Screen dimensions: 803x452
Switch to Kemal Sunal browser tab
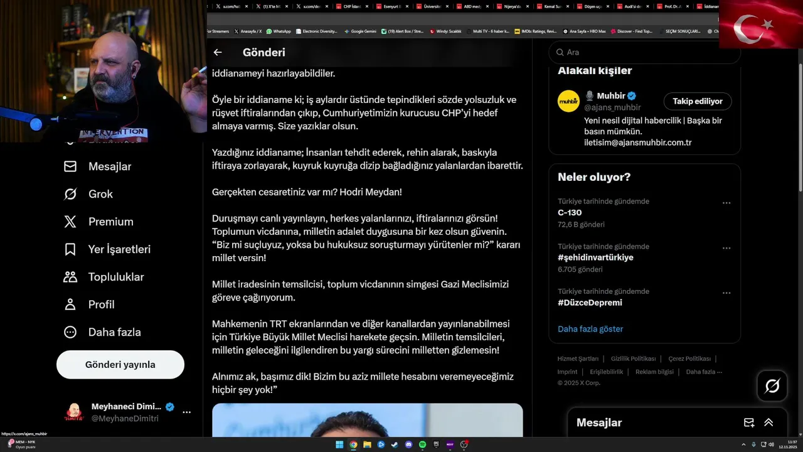[552, 6]
